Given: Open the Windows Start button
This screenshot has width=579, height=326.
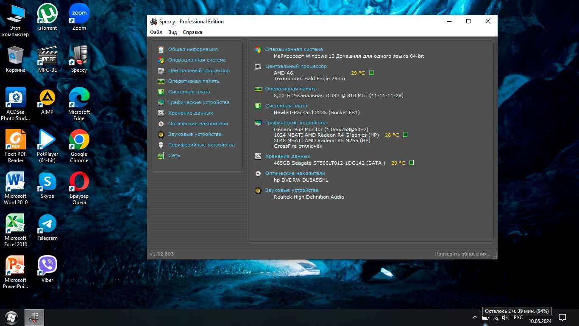Looking at the screenshot, I should [x=11, y=318].
